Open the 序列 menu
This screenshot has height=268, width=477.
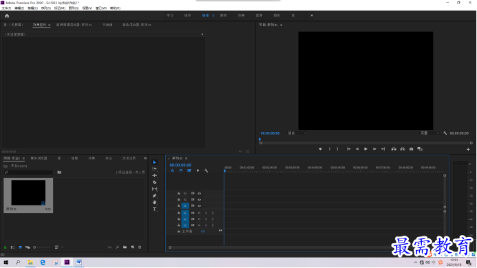point(46,8)
